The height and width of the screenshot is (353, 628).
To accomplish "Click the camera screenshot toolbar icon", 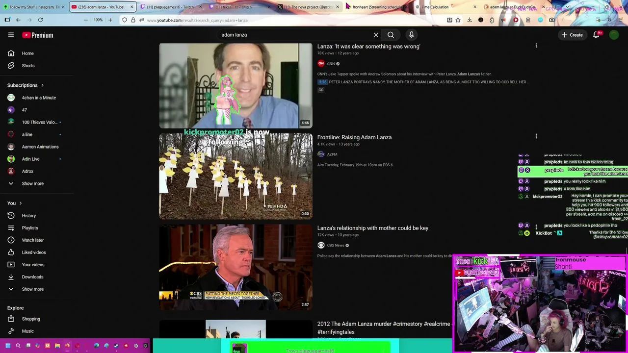I will pos(552,20).
